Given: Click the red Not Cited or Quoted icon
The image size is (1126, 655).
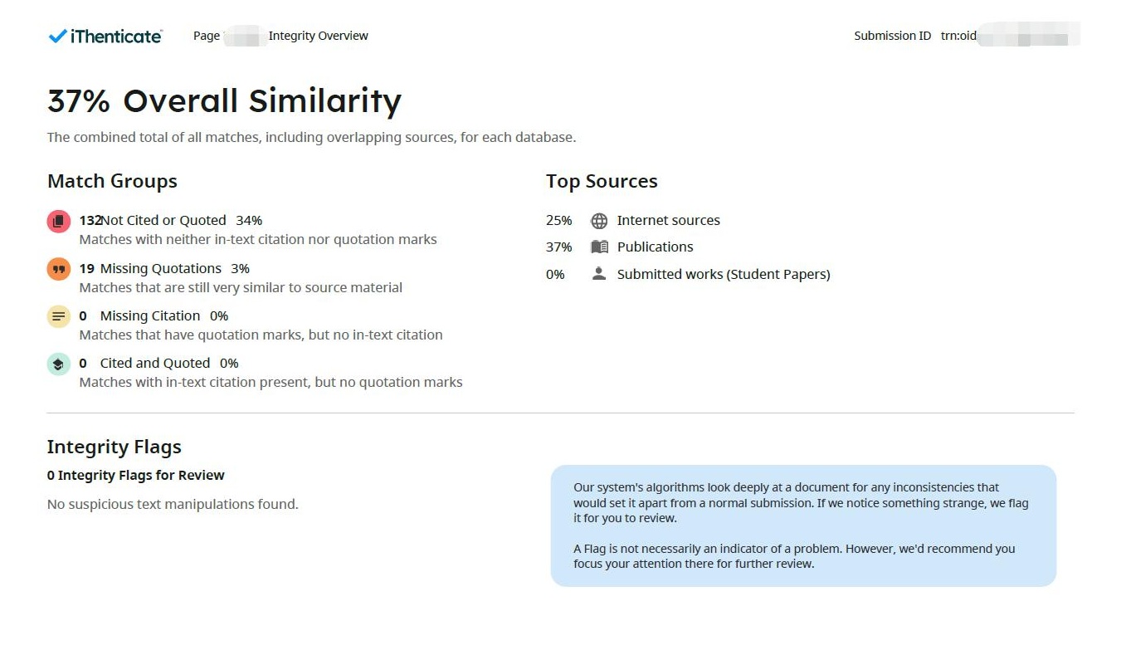Looking at the screenshot, I should point(58,221).
